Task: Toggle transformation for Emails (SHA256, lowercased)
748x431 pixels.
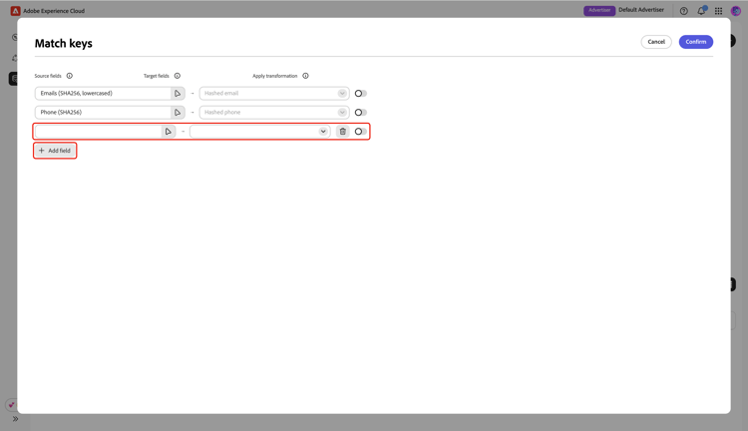Action: pos(361,94)
